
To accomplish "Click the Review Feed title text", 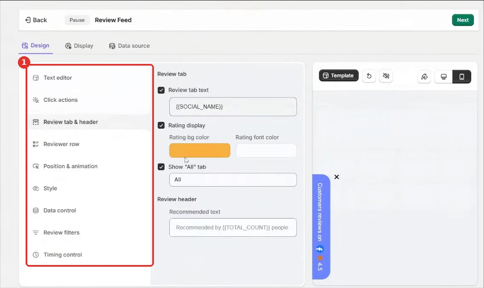I will pyautogui.click(x=113, y=20).
